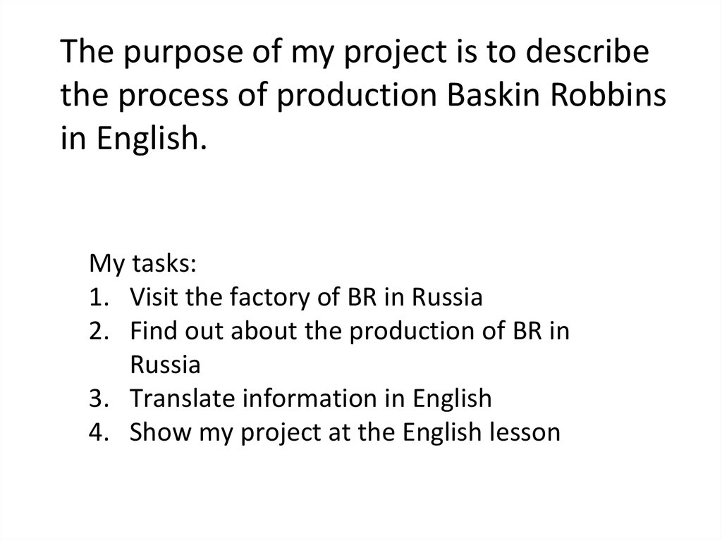Click the task "Translate information in English"
Image resolution: width=722 pixels, height=540 pixels.
click(x=310, y=398)
